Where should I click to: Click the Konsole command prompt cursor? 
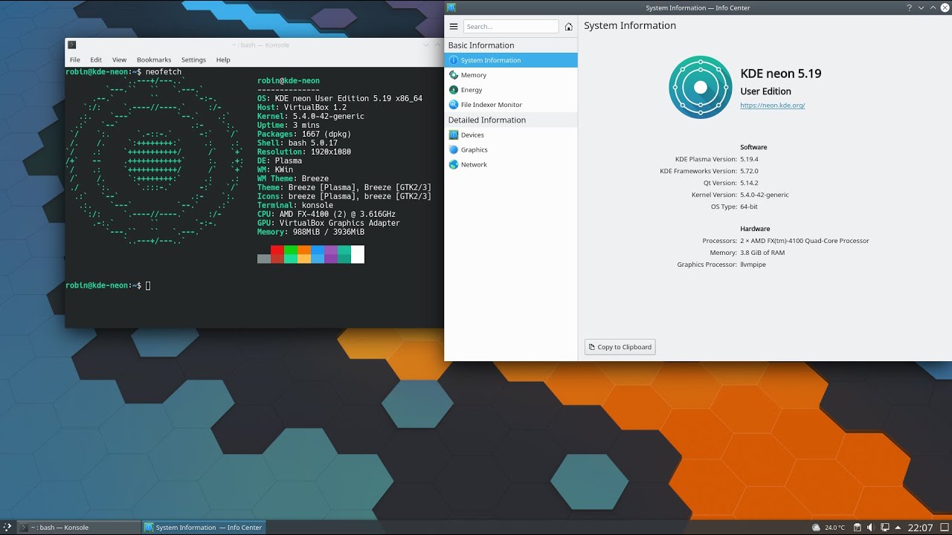tap(148, 286)
